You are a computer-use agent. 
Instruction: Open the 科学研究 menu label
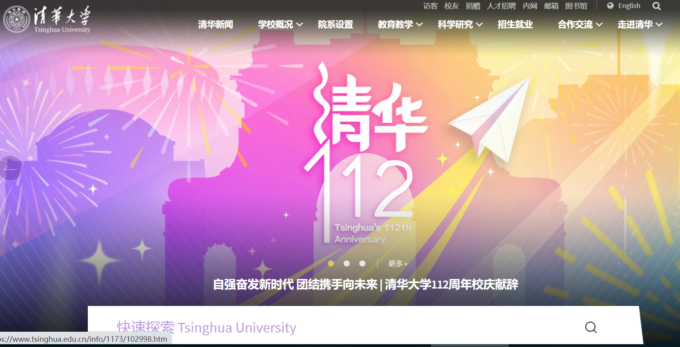click(455, 25)
